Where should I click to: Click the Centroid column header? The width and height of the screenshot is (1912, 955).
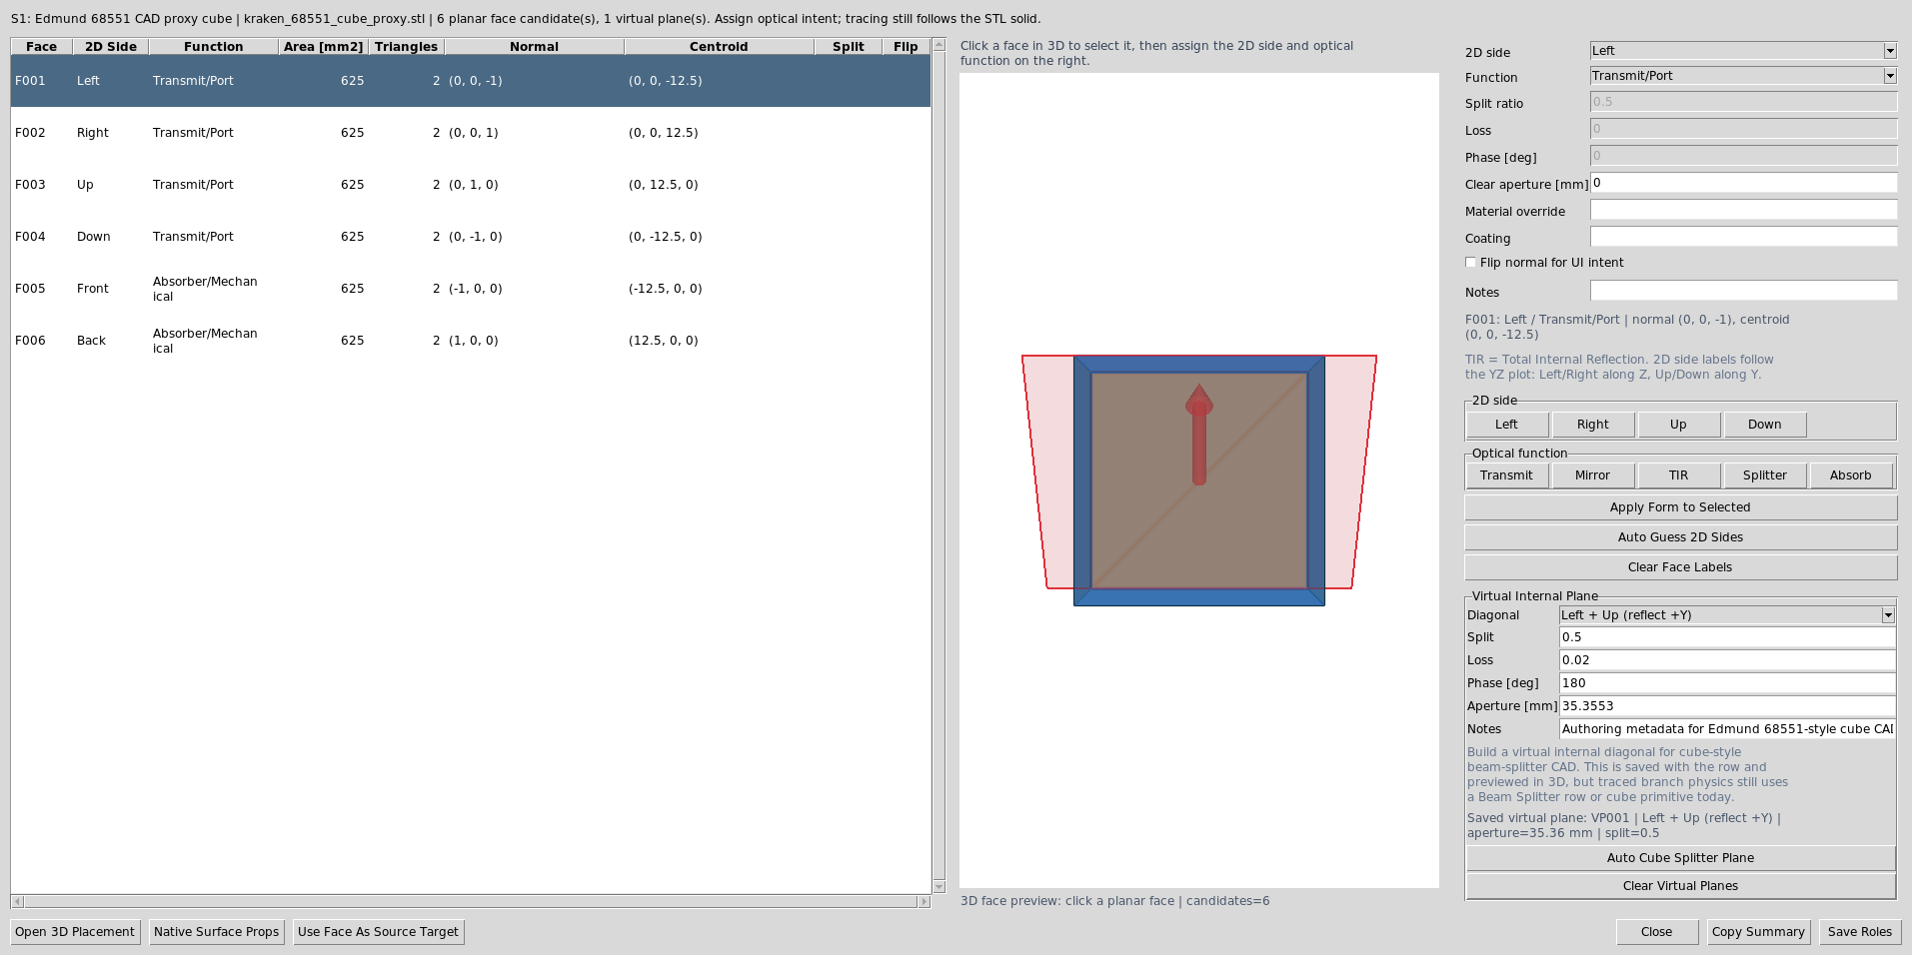coord(719,47)
